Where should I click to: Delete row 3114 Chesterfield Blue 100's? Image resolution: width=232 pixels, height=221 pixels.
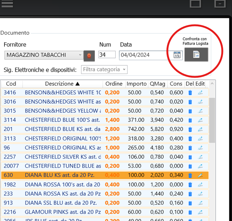(190, 120)
